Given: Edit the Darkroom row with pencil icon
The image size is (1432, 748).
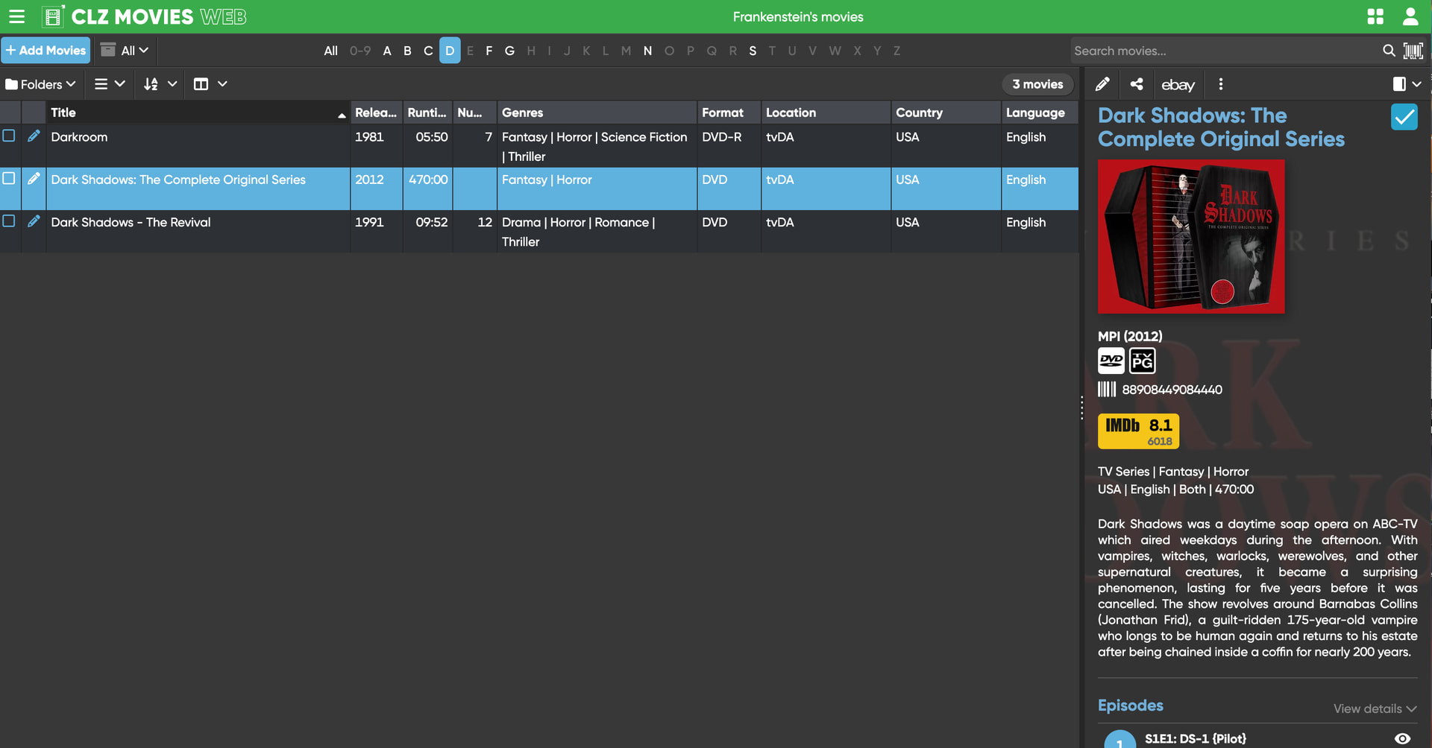Looking at the screenshot, I should pos(34,136).
